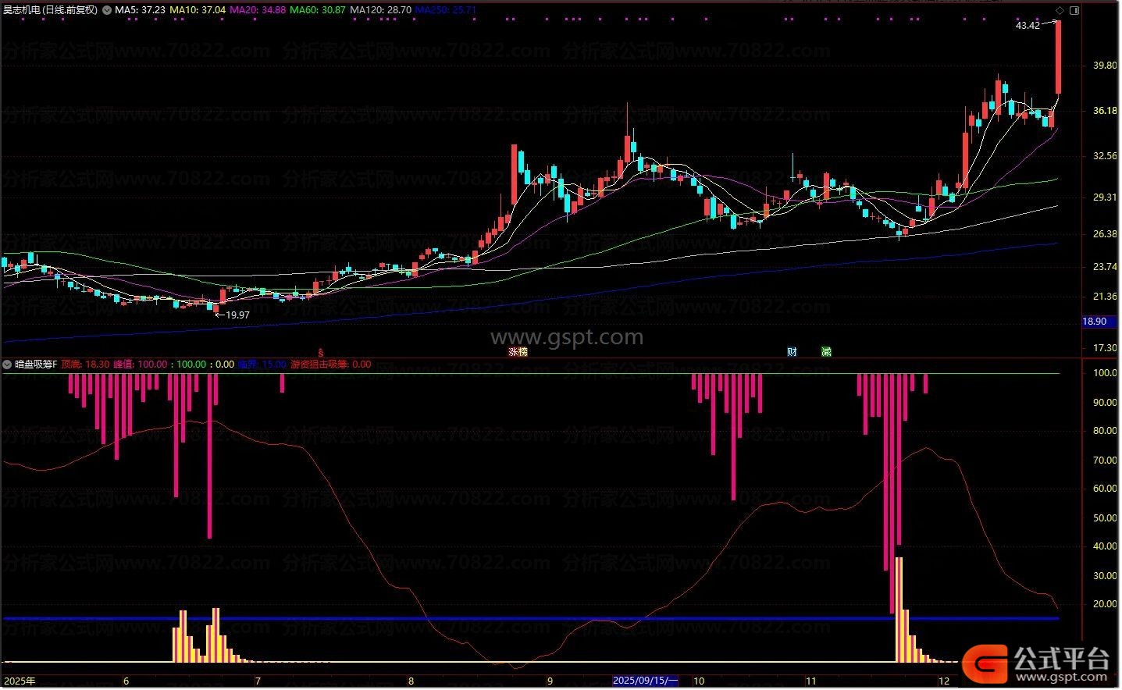Expand the 暗盘吸筹F indicator settings arrow
This screenshot has height=690, width=1122.
(8, 365)
